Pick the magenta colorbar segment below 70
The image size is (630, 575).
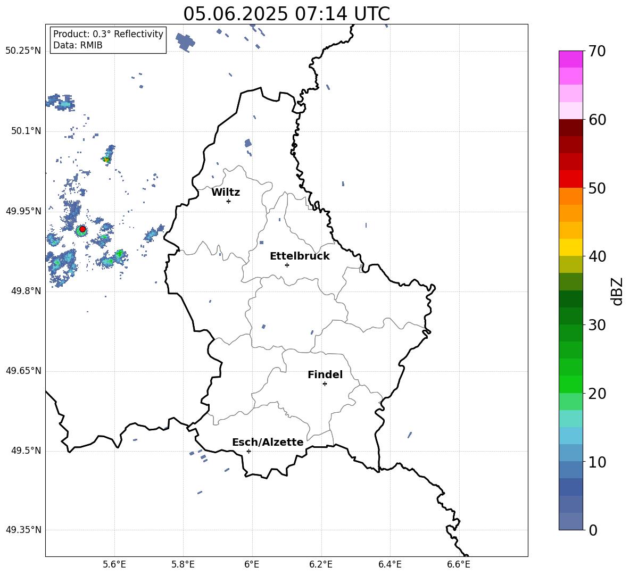point(571,60)
